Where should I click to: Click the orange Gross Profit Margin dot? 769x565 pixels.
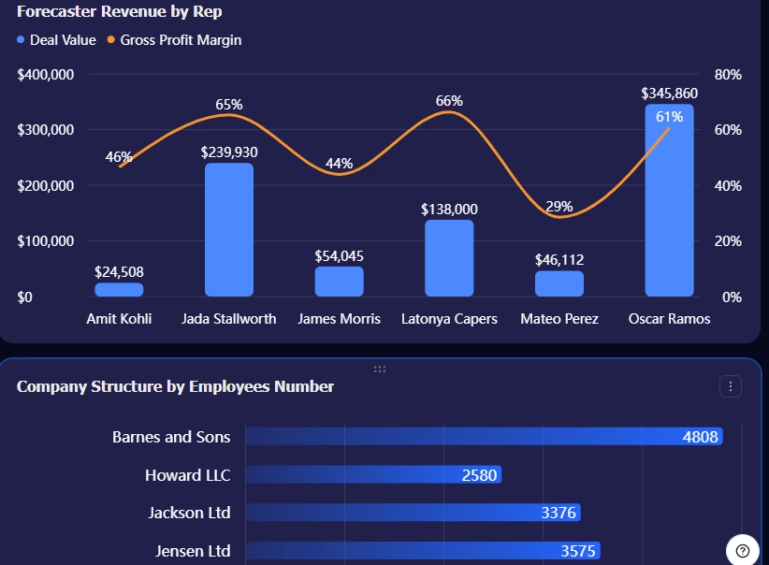[110, 39]
